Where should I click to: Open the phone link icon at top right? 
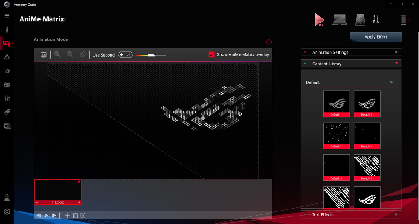coord(403,20)
